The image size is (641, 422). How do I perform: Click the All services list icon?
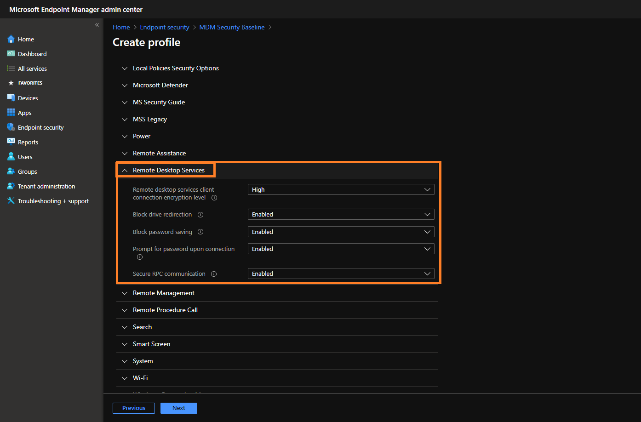click(11, 68)
